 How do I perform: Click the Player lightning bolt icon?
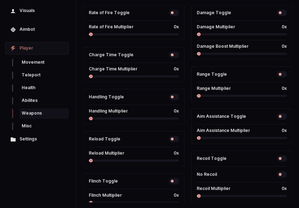tap(13, 48)
